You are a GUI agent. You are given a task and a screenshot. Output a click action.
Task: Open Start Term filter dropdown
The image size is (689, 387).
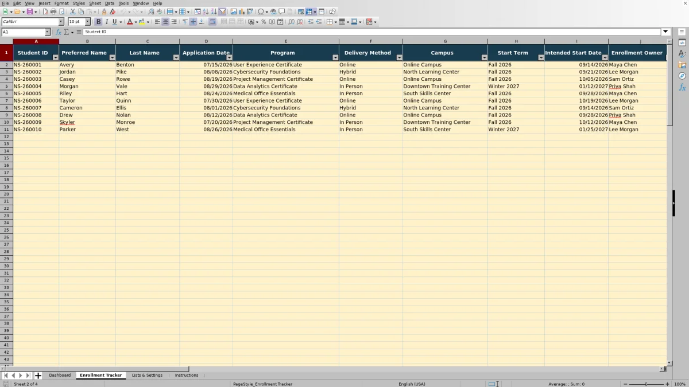pyautogui.click(x=541, y=57)
